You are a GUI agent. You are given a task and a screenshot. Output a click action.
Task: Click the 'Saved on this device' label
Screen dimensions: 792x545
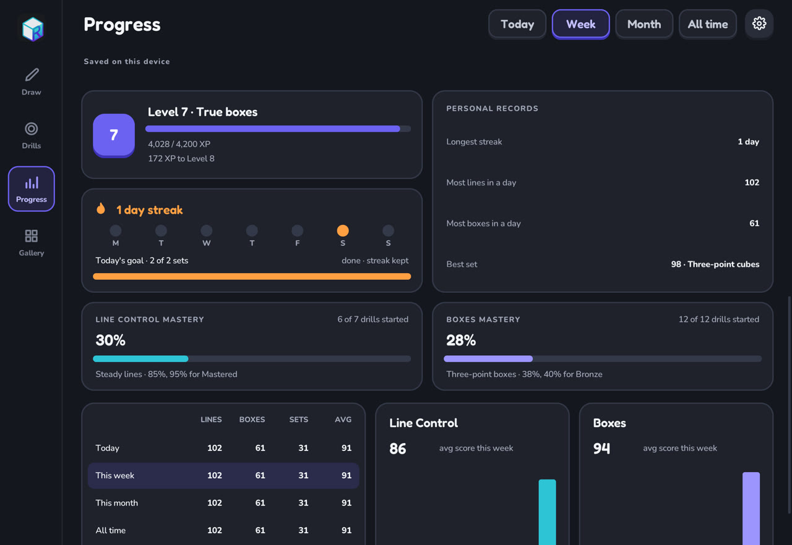[127, 61]
